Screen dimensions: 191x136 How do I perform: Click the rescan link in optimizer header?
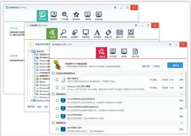pyautogui.click(x=146, y=66)
